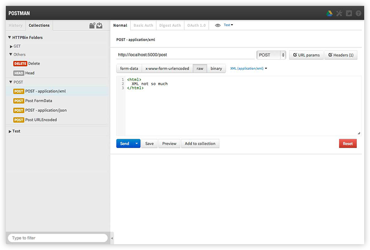Click the red Reset button

tap(348, 144)
